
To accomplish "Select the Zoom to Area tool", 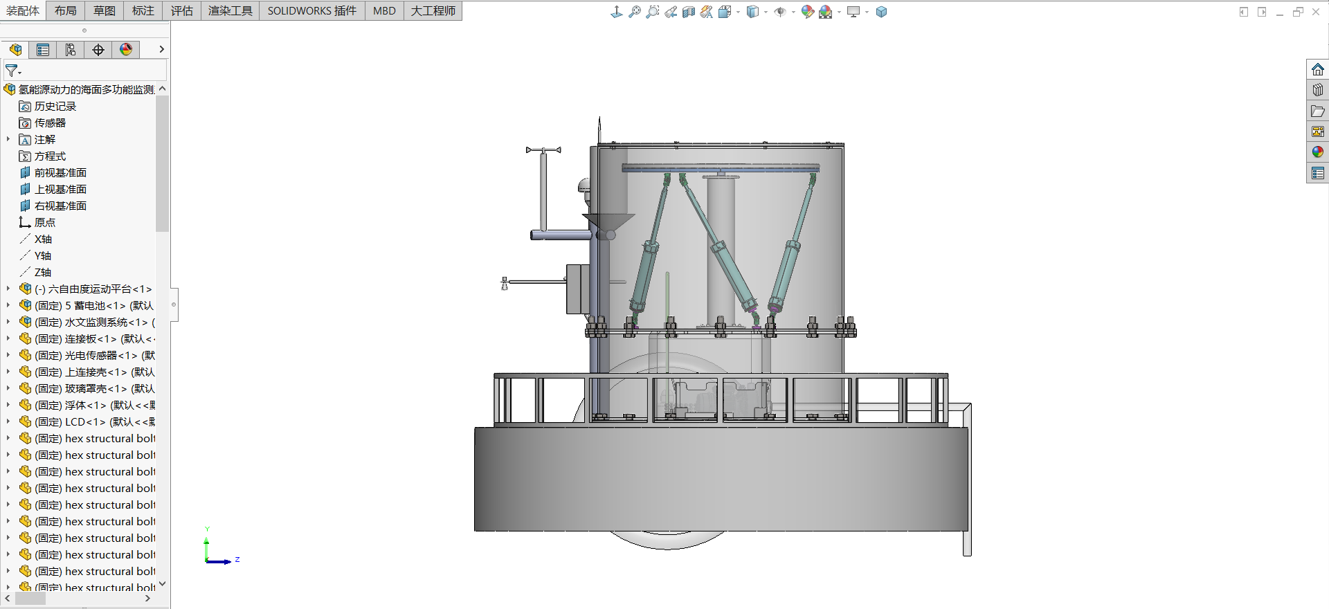I will pos(652,12).
